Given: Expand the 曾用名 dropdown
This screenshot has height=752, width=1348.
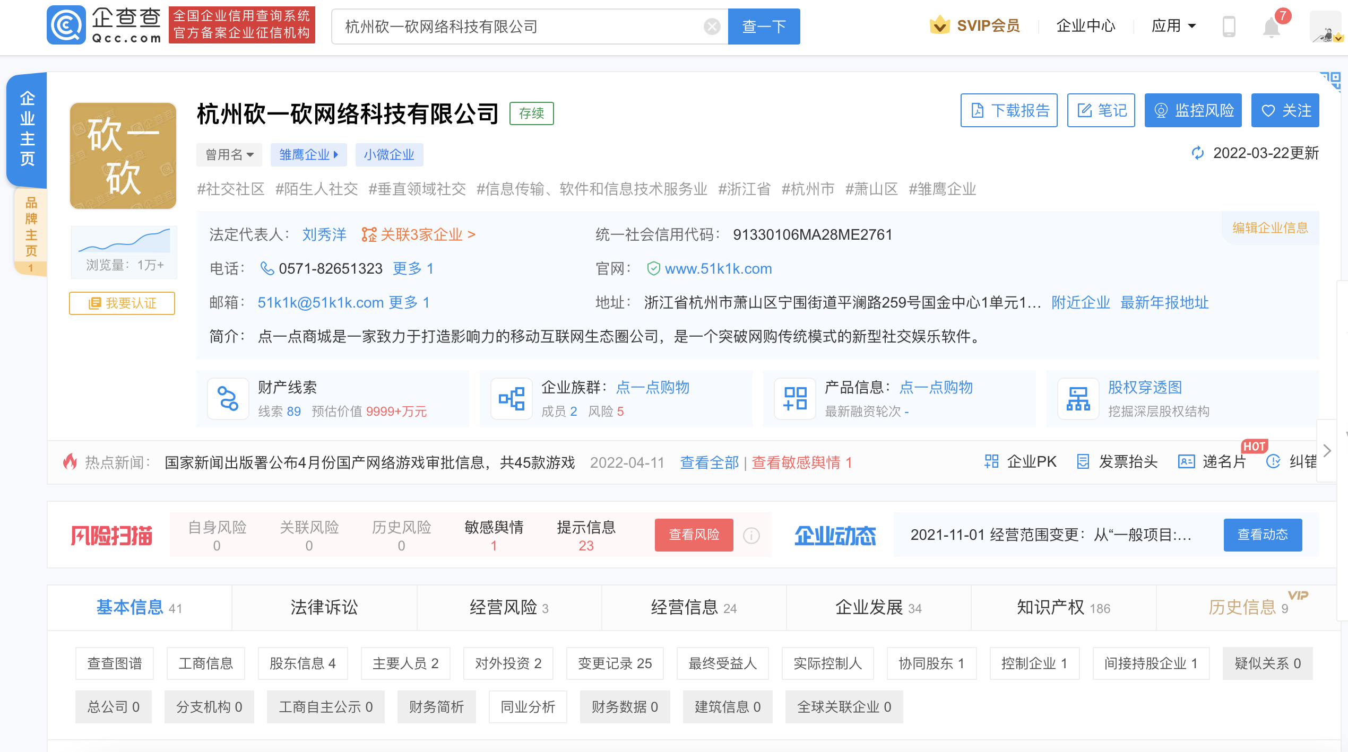Looking at the screenshot, I should click(x=230, y=155).
